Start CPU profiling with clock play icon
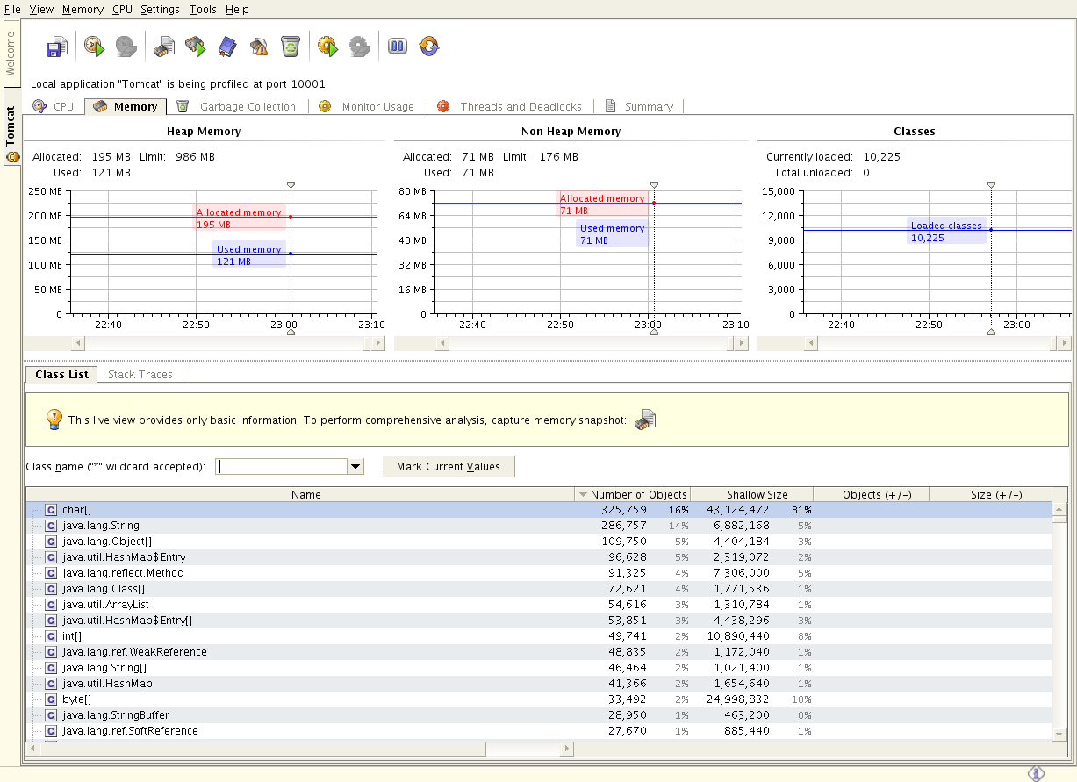This screenshot has width=1077, height=782. point(94,47)
